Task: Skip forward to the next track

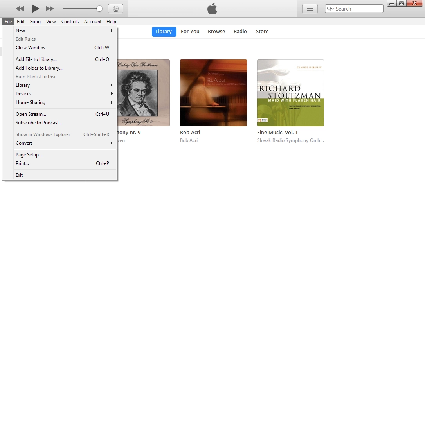Action: pyautogui.click(x=50, y=9)
